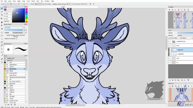Screen dimensions: 193x108
Task: Adjust the layer Opacity slider
Action: pos(185,33)
